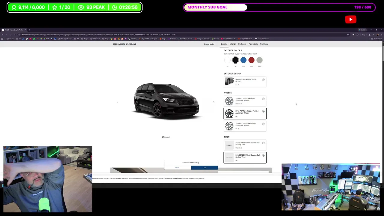The height and width of the screenshot is (216, 384).
Task: Open the bookmarks bar apps grid icon
Action: tap(2, 39)
